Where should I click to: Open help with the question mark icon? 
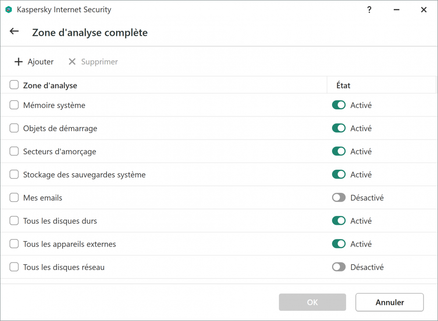369,10
